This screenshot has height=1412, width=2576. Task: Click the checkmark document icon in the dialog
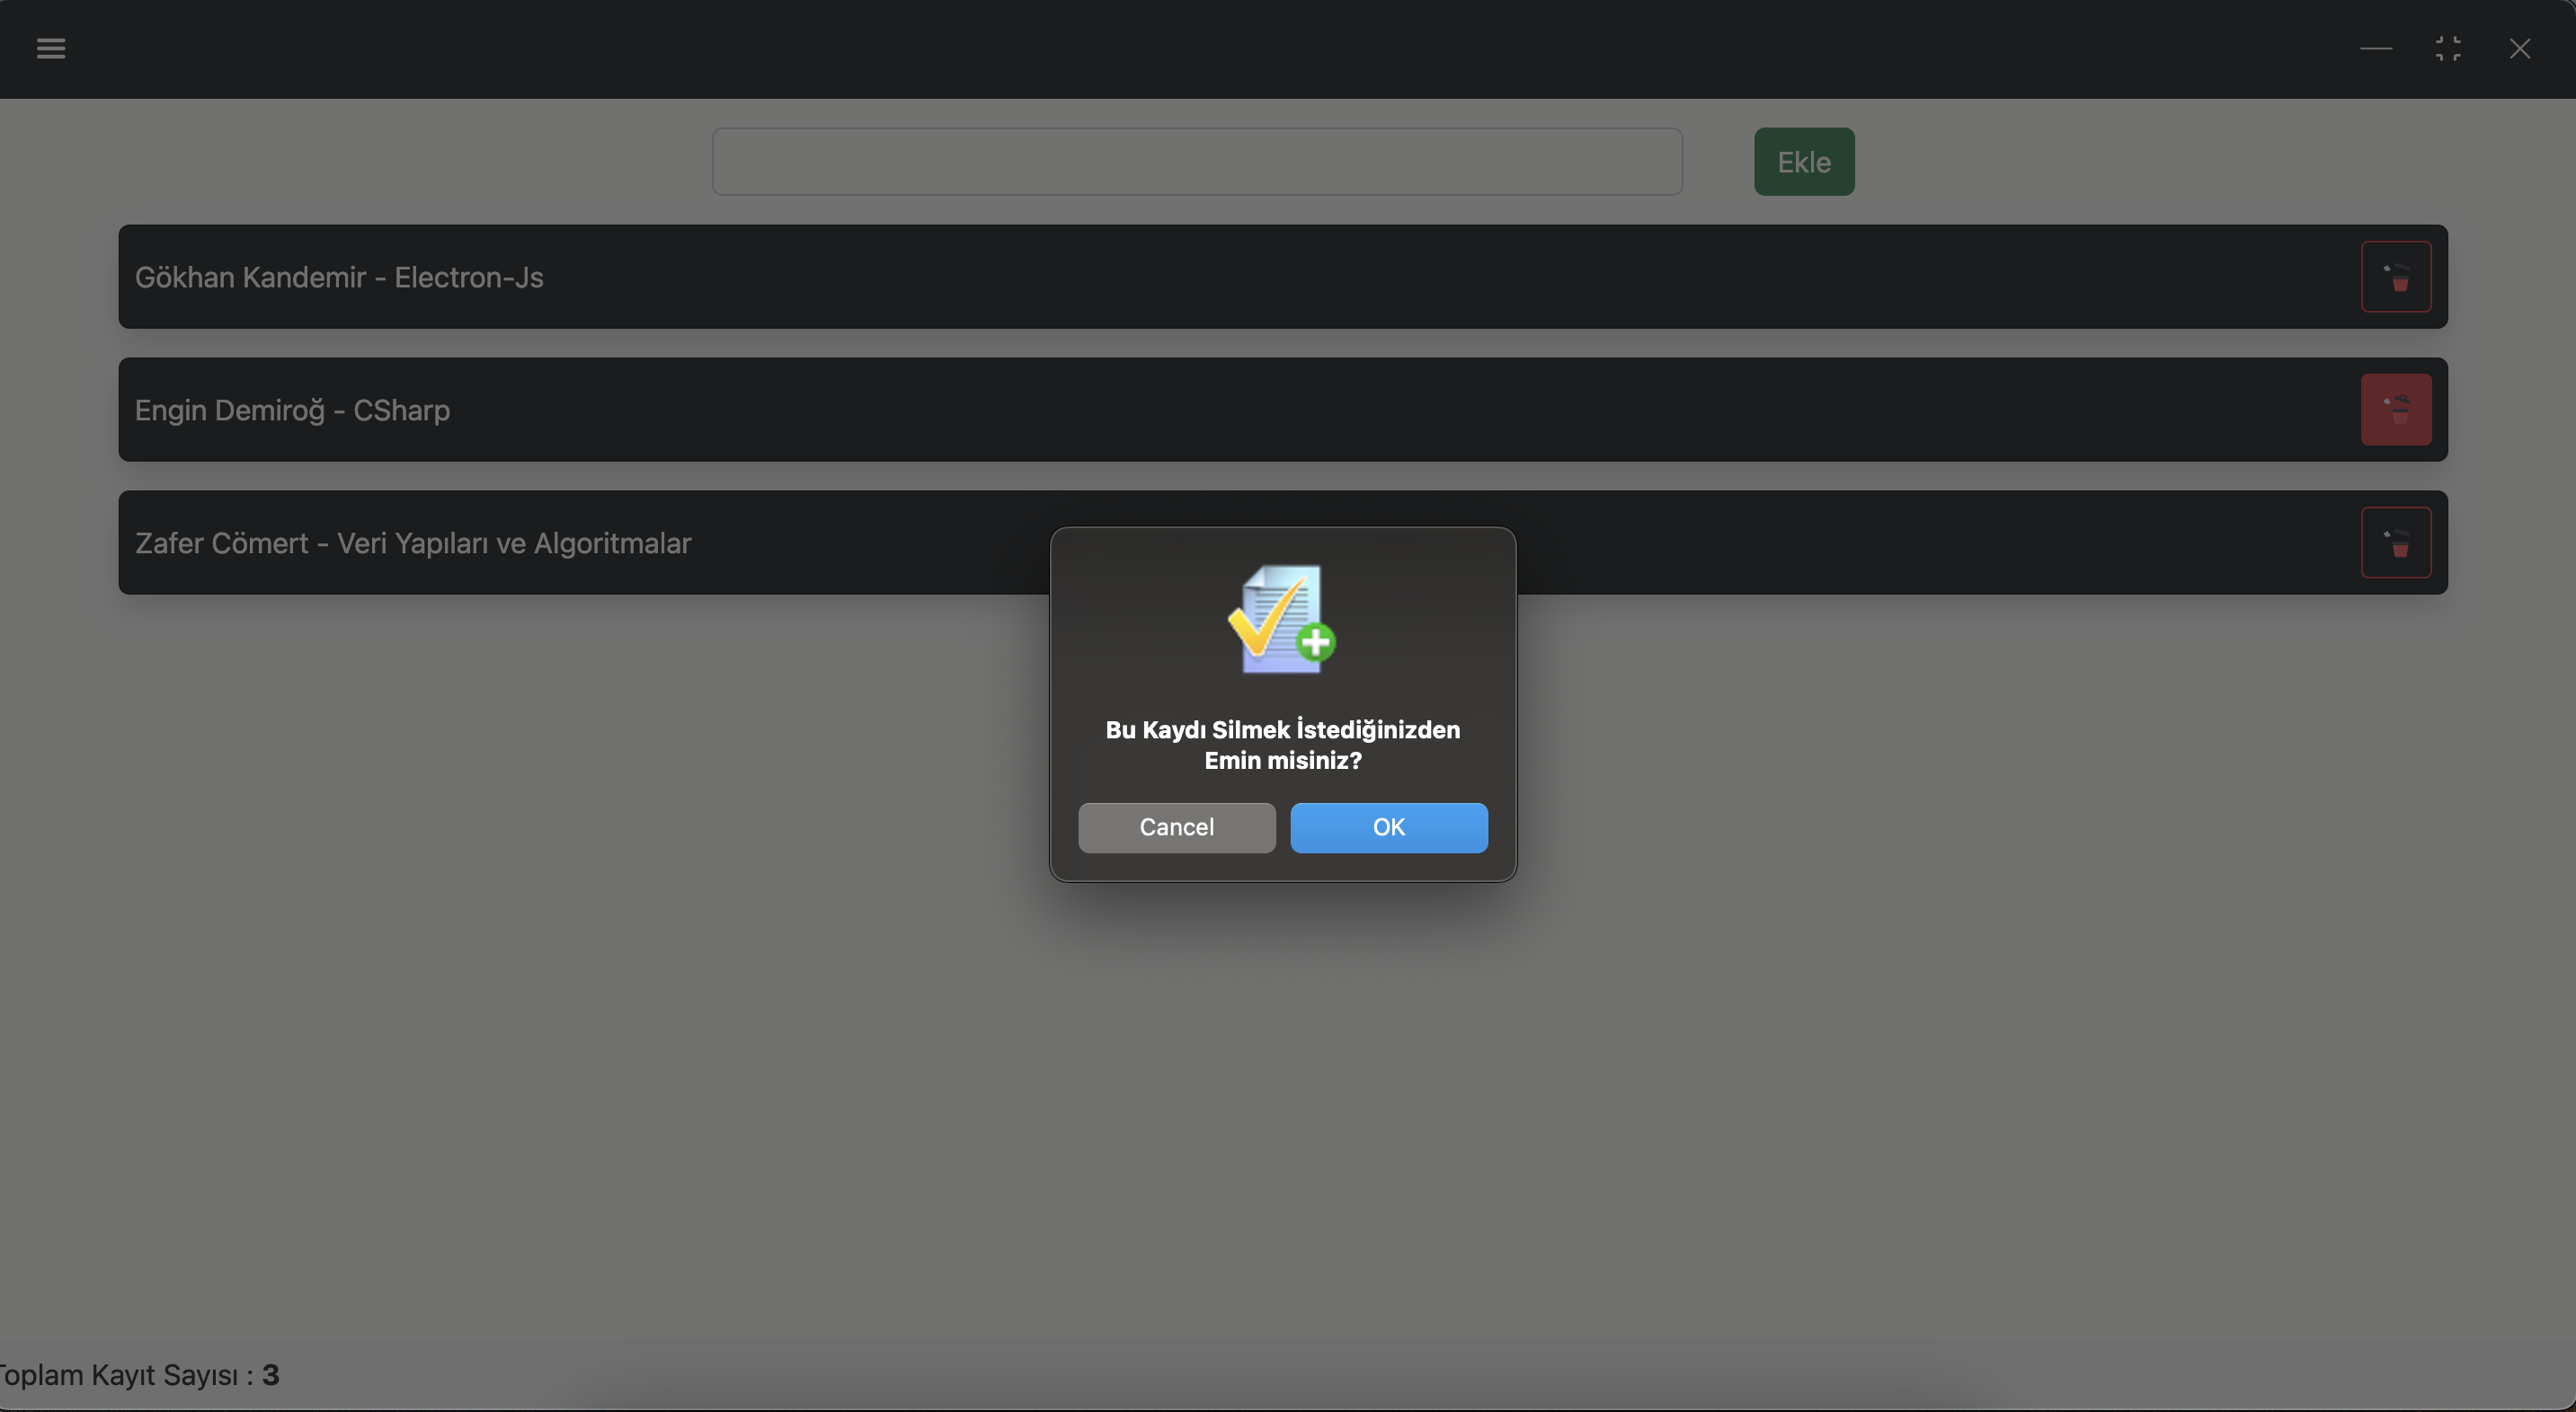tap(1283, 619)
